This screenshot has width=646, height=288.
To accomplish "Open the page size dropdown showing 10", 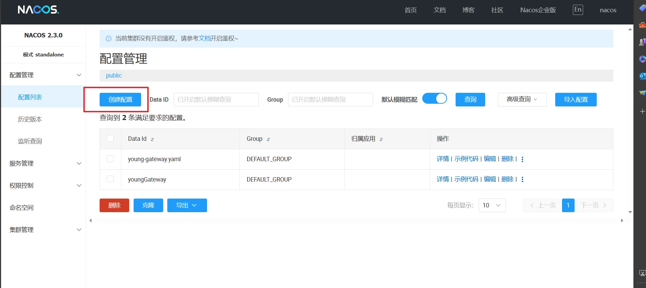I will pyautogui.click(x=492, y=205).
